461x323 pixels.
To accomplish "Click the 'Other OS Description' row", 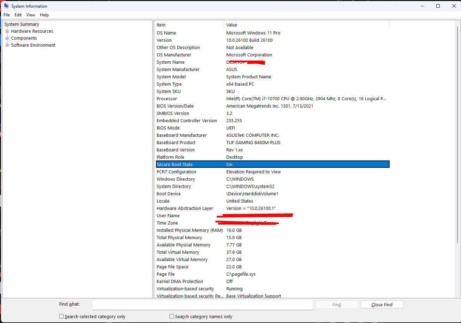I will 273,47.
